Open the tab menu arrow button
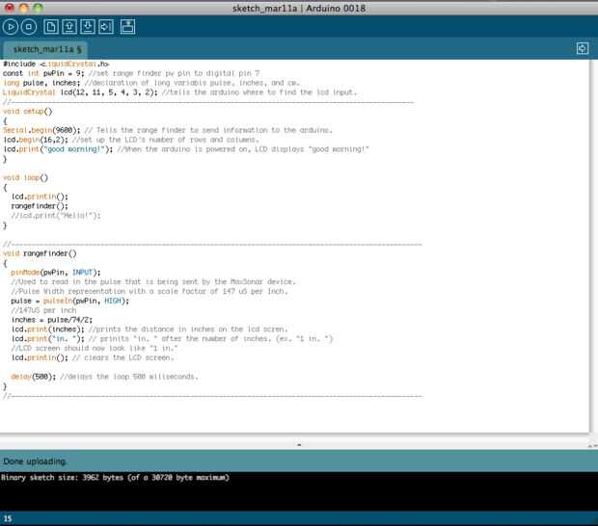 583,49
